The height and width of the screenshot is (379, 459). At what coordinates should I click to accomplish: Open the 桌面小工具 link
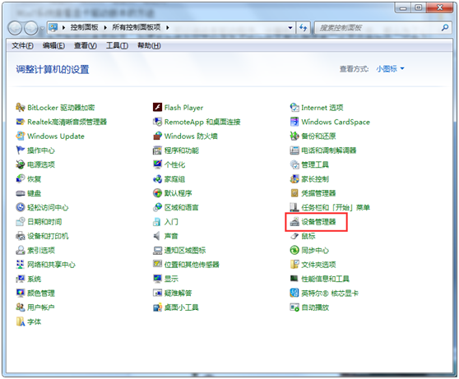click(181, 307)
